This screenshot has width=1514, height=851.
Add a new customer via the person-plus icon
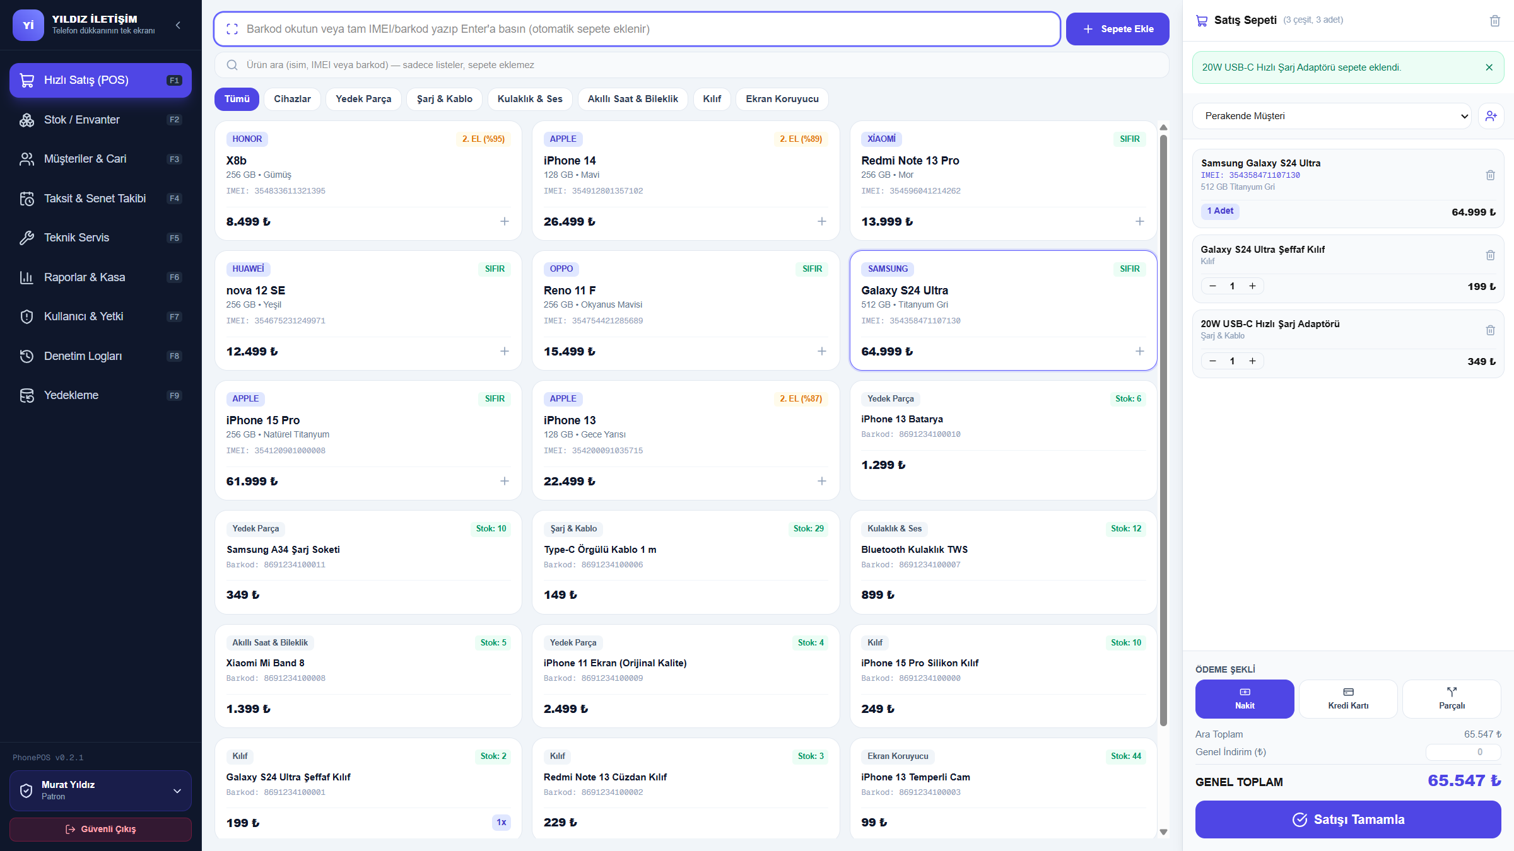tap(1491, 116)
